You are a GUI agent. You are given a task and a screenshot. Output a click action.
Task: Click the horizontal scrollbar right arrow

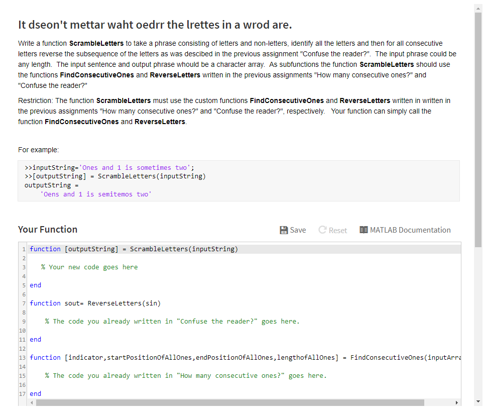point(456,402)
